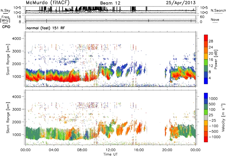
Task: Click the '16' tick on the Power colorbar
Action: pos(211,60)
